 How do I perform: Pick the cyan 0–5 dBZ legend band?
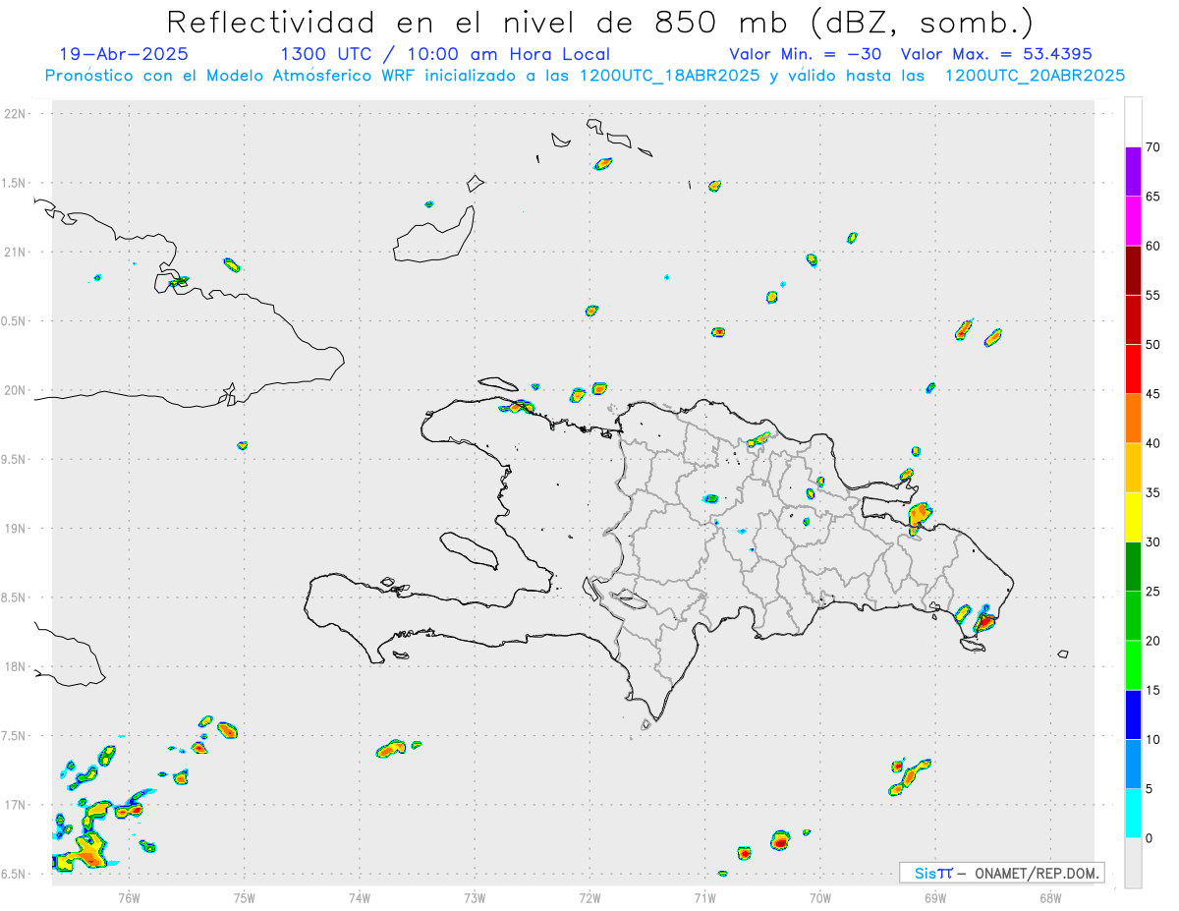coord(1133,814)
